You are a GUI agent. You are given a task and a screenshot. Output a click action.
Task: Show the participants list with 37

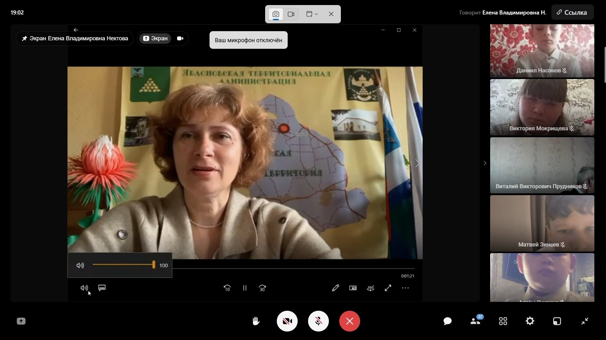[x=476, y=320]
